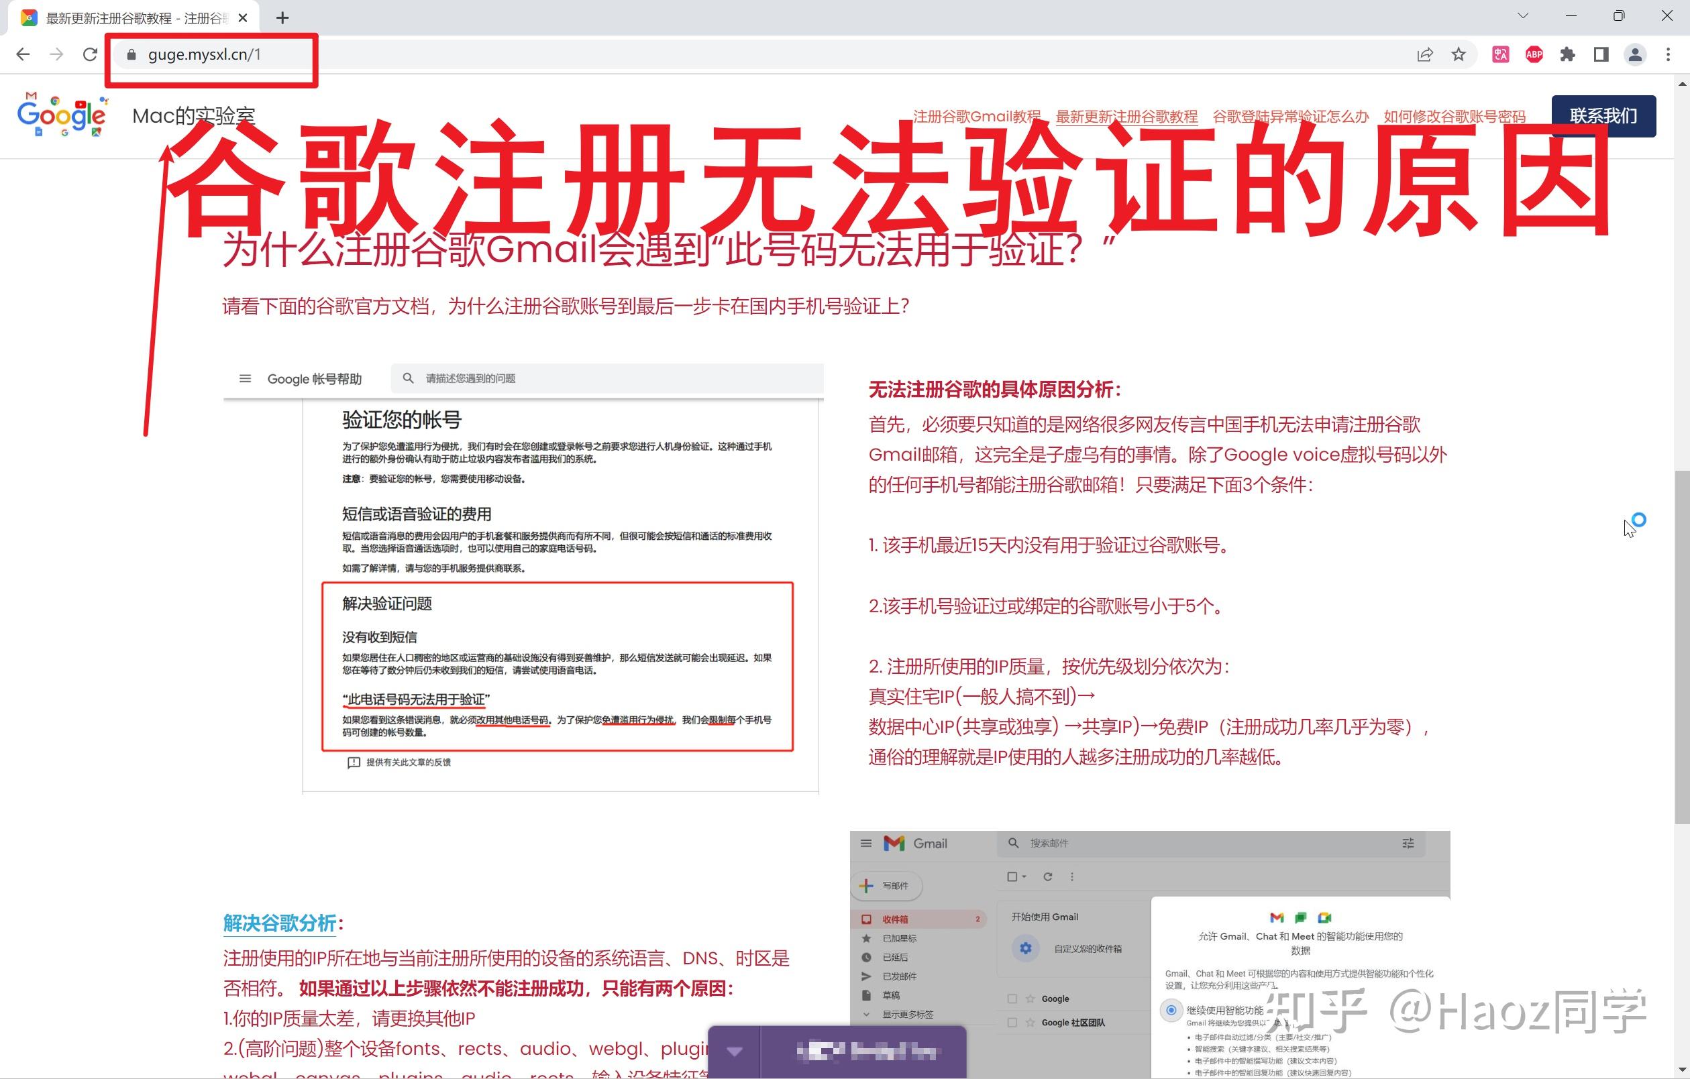
Task: Click the Google logo on the page
Action: 63,115
